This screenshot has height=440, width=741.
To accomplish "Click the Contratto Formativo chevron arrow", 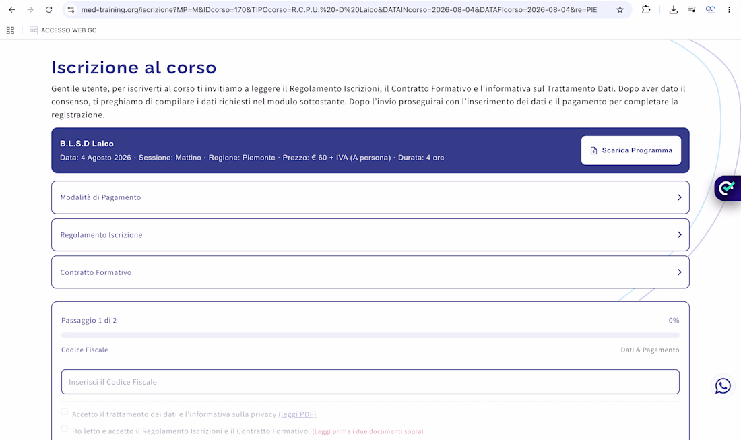I will (679, 272).
